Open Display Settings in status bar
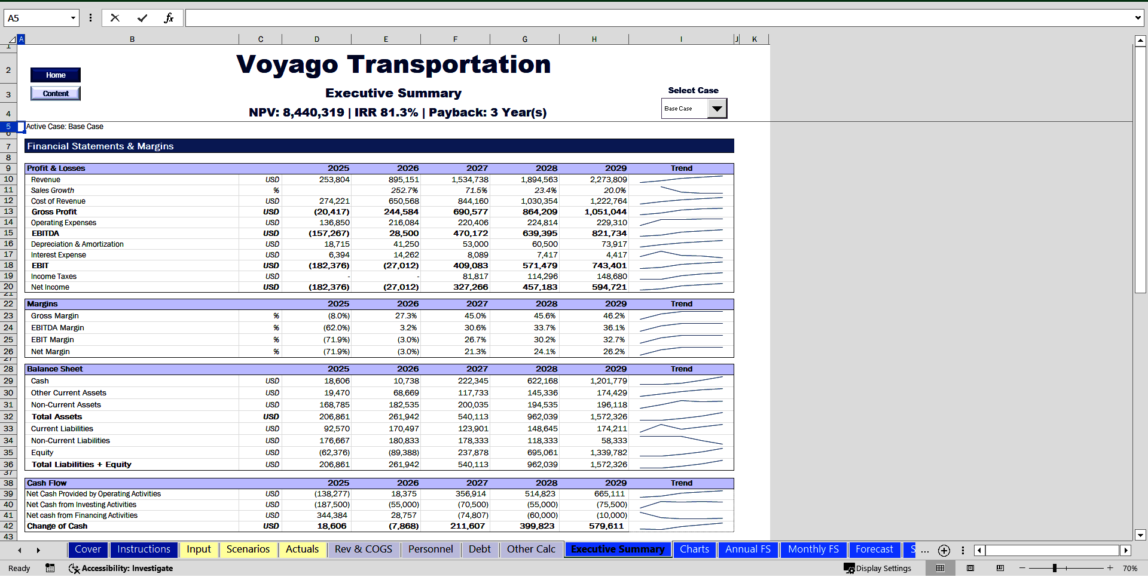Image resolution: width=1148 pixels, height=577 pixels. pyautogui.click(x=878, y=568)
